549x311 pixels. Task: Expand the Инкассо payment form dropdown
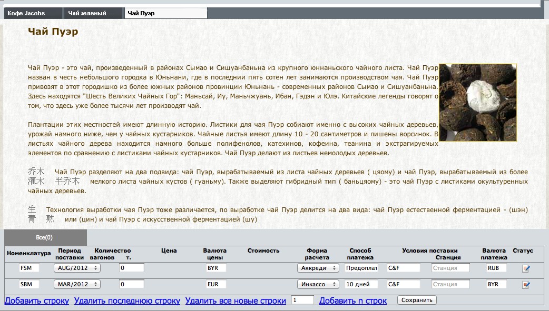(318, 284)
